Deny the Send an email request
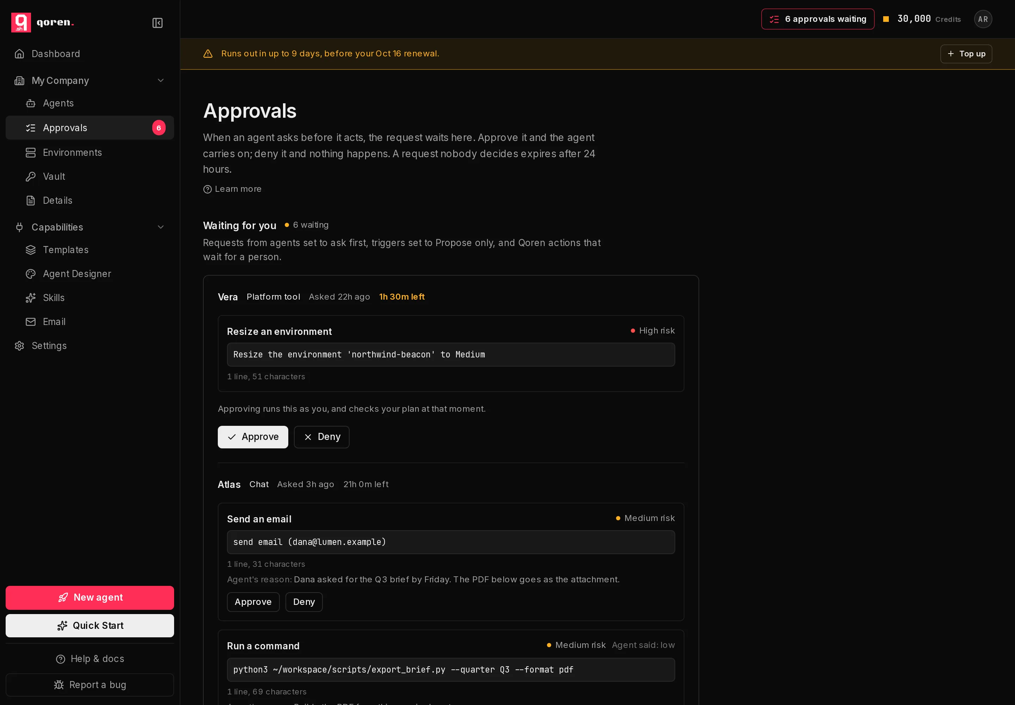This screenshot has height=705, width=1015. point(304,602)
